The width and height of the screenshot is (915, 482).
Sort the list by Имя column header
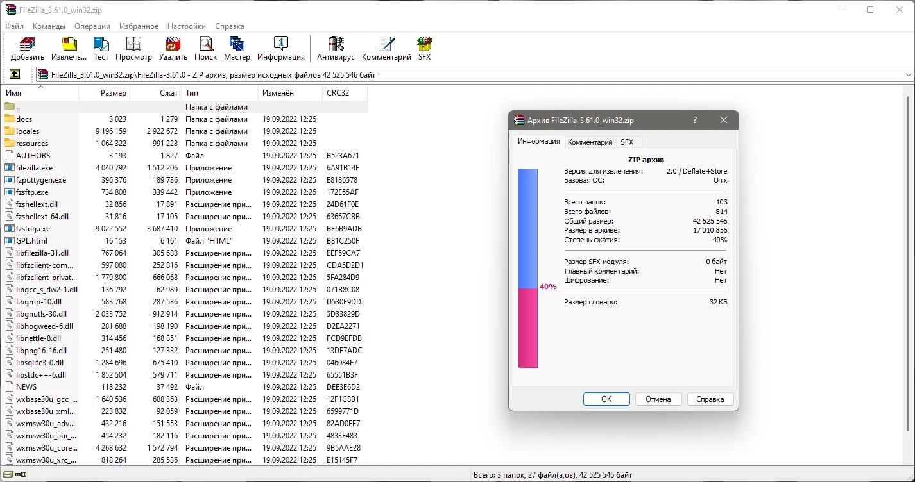point(40,93)
